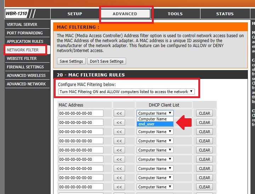
Task: Focus fifth row MAC address field
Action: [81, 150]
